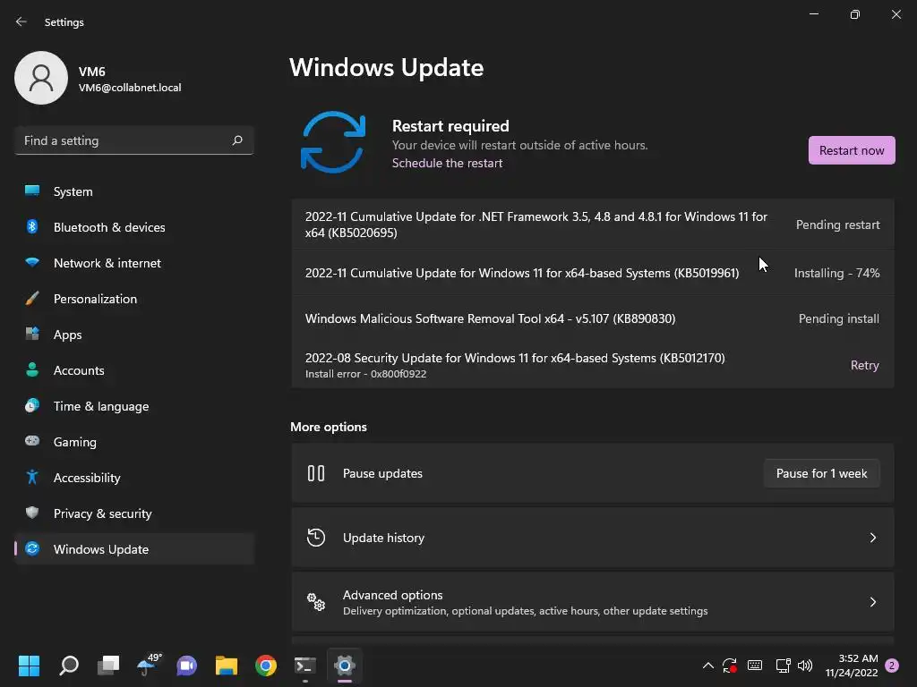
Task: Open the clock showing 3:52 AM
Action: click(852, 666)
